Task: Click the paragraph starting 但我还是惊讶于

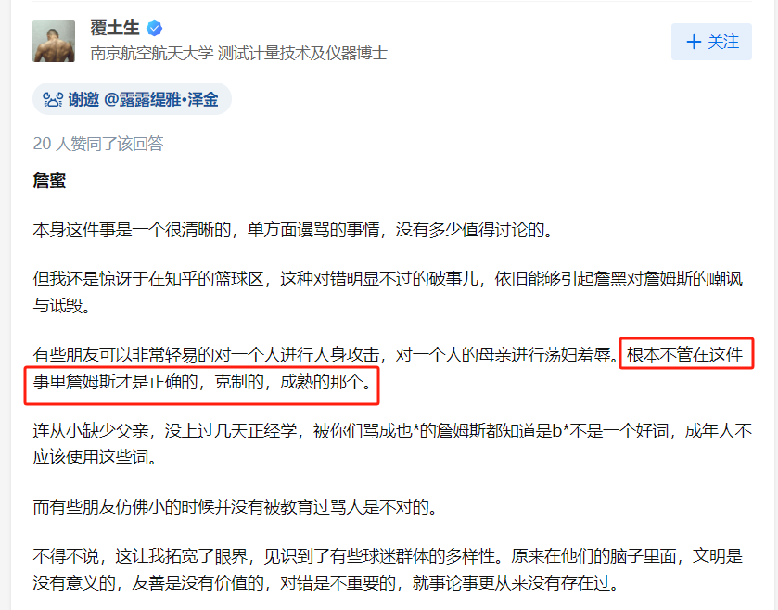Action: point(388,292)
